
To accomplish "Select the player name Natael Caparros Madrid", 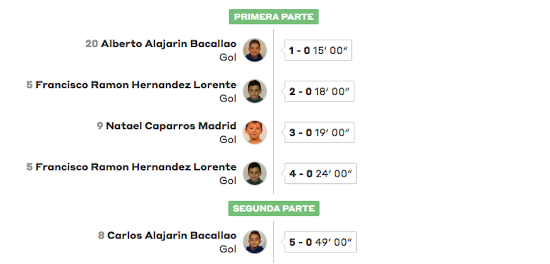I will (x=171, y=126).
